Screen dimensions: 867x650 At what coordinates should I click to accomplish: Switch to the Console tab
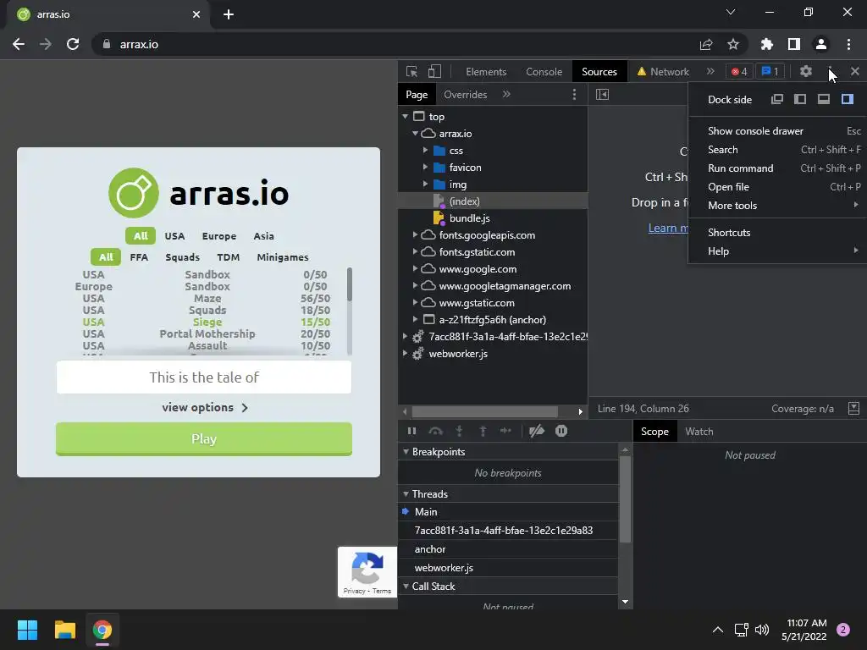pos(544,72)
